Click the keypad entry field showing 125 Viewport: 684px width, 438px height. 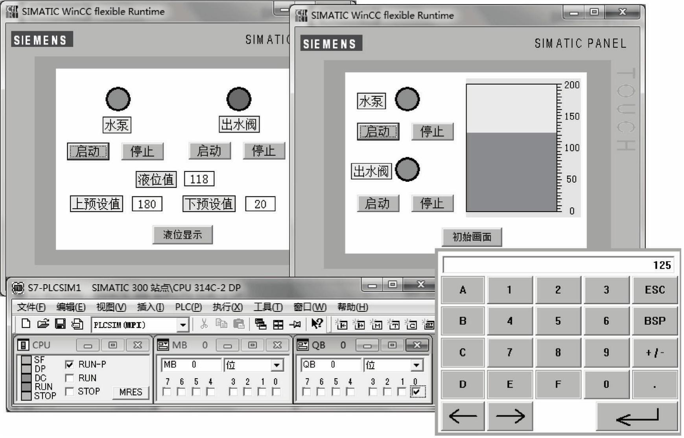(558, 265)
